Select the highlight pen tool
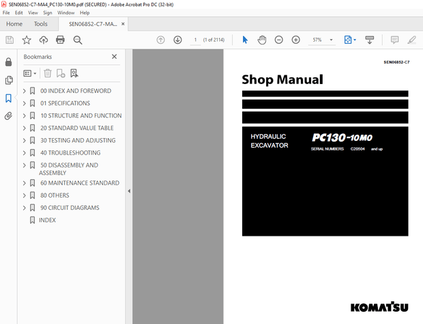Viewport: 423px width, 324px height. click(411, 40)
